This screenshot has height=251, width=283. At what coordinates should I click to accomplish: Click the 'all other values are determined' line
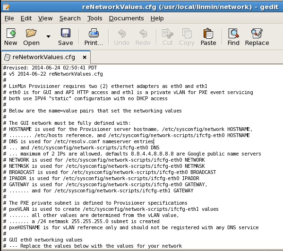[x=91, y=215]
